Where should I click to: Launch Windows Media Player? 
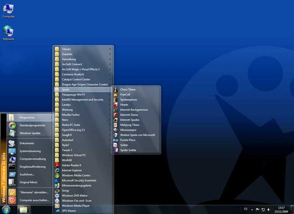pos(83,205)
